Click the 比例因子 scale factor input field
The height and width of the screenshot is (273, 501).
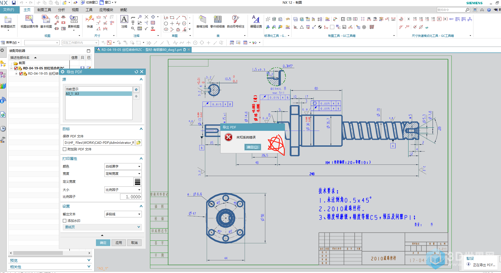click(131, 197)
